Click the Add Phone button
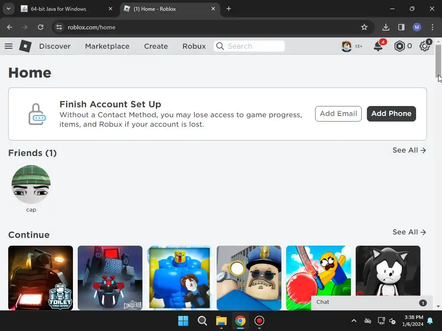The width and height of the screenshot is (442, 331). click(391, 114)
